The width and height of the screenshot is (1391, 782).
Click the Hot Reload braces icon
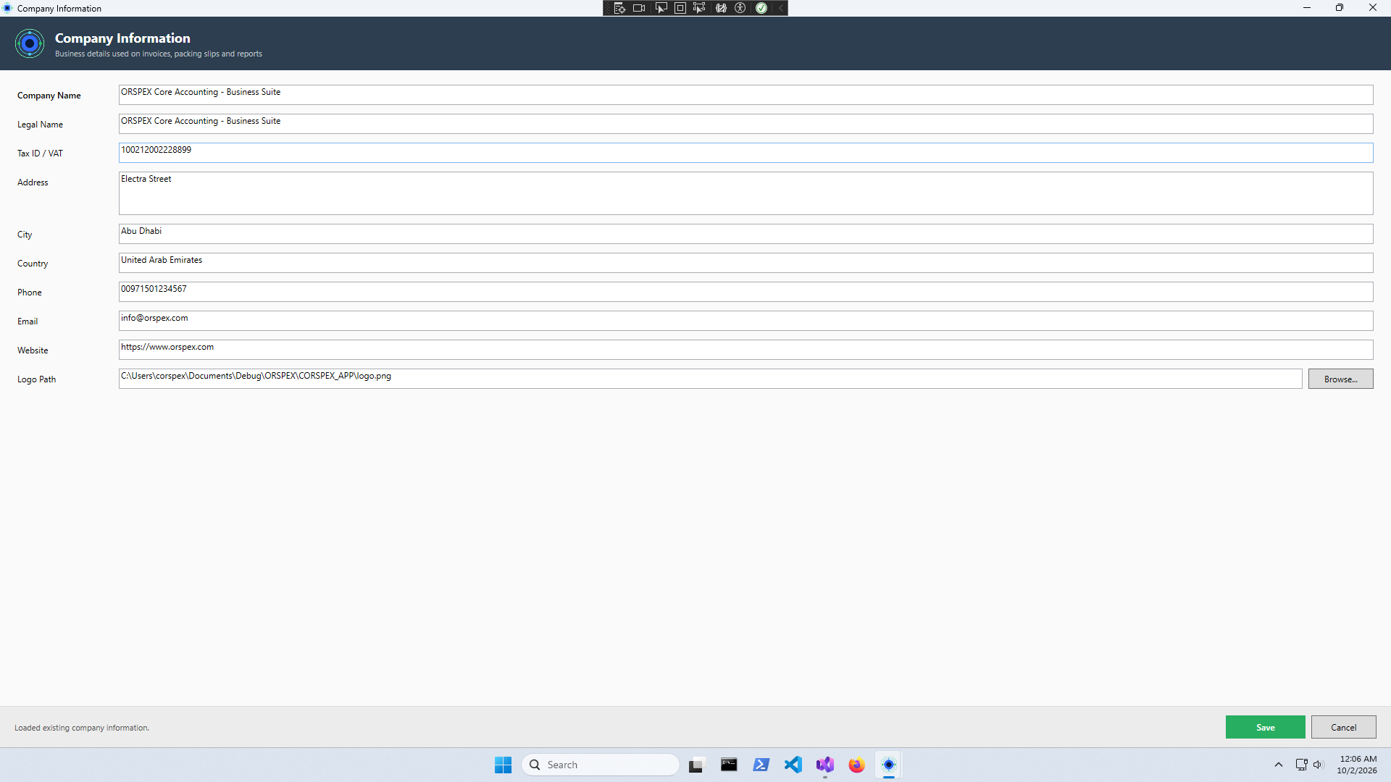click(721, 8)
